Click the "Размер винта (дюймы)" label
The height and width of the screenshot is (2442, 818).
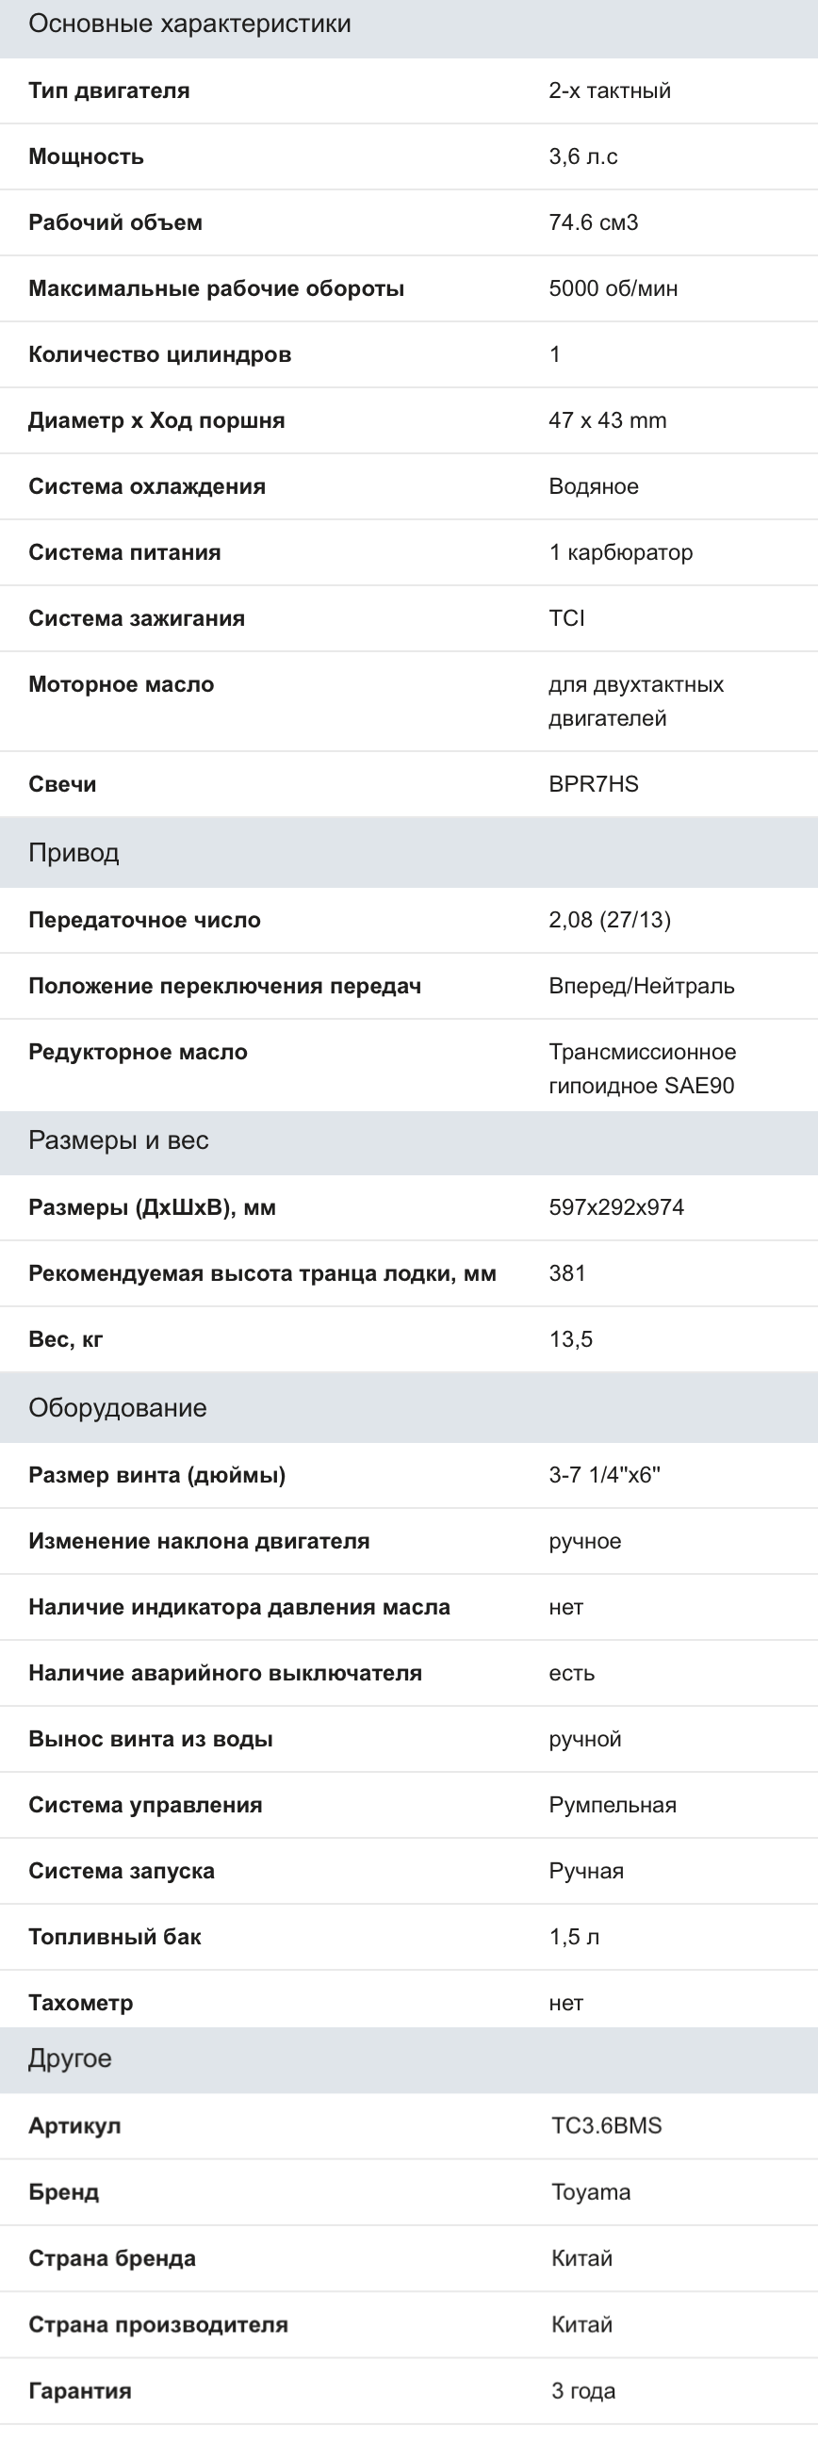point(156,1475)
